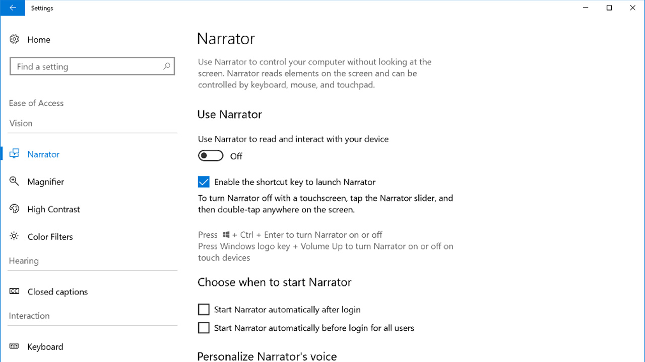
Task: Click the search magnifier icon
Action: click(x=166, y=66)
